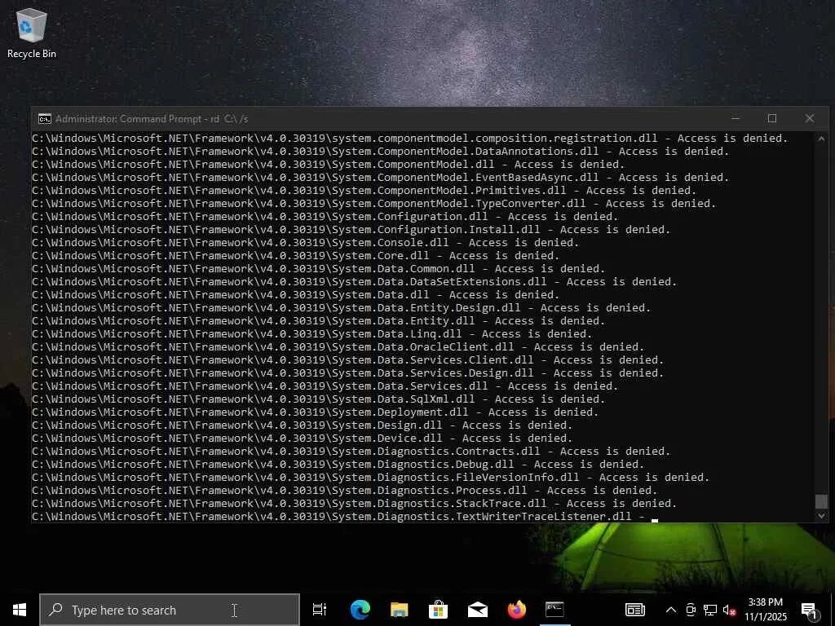Click the System.ComponentModel.dll line
The width and height of the screenshot is (835, 626).
328,165
